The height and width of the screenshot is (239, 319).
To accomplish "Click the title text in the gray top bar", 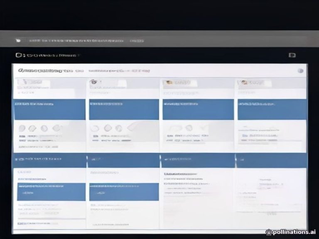I will pos(76,41).
